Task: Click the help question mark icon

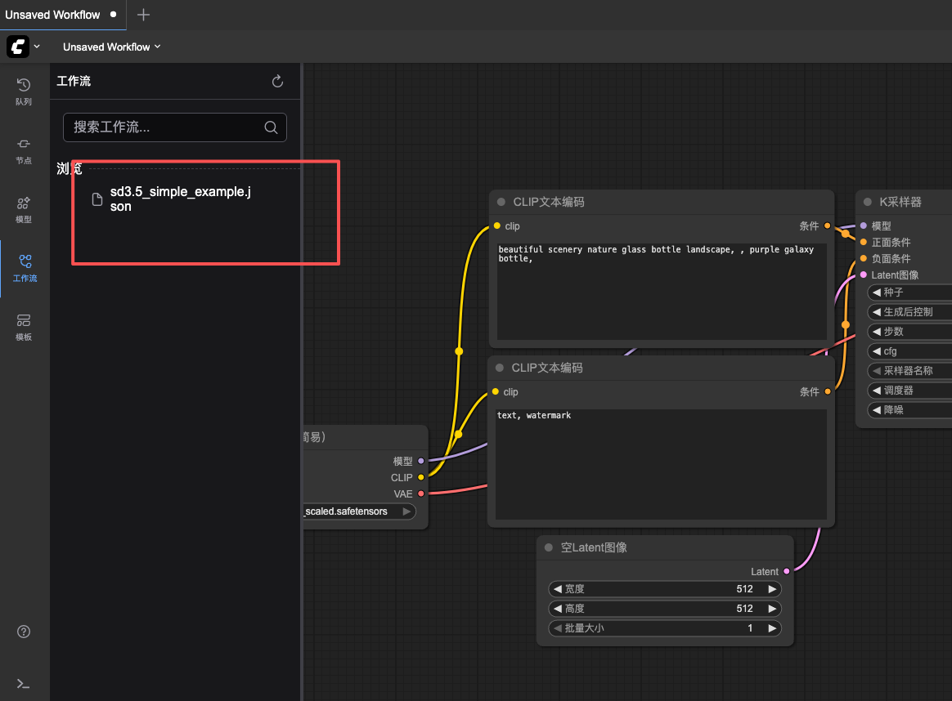Action: click(24, 632)
